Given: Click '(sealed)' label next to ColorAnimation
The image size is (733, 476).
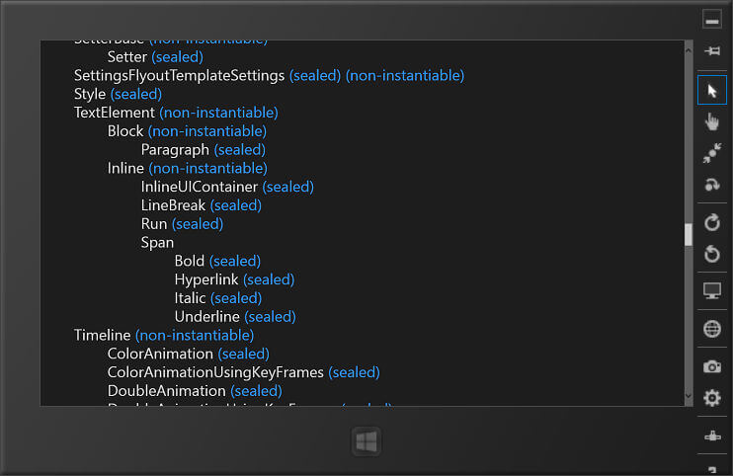Looking at the screenshot, I should coord(244,355).
